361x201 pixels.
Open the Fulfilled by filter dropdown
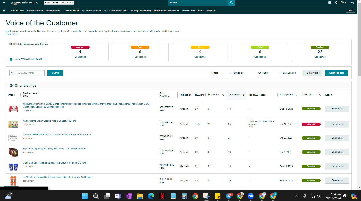(x=236, y=73)
